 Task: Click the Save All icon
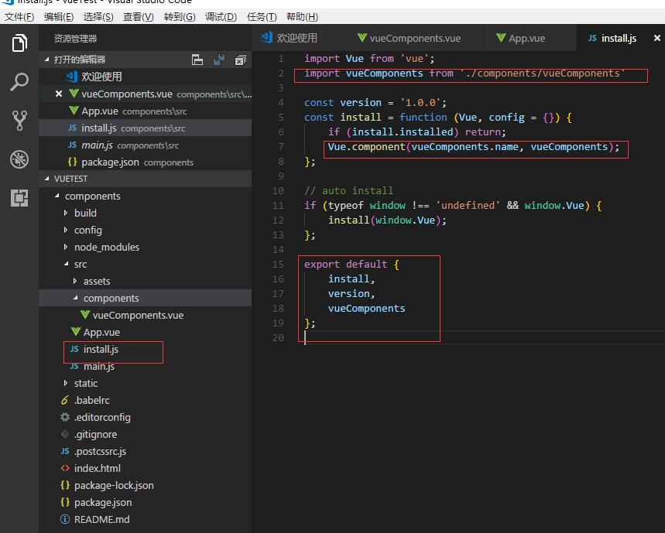(x=219, y=60)
